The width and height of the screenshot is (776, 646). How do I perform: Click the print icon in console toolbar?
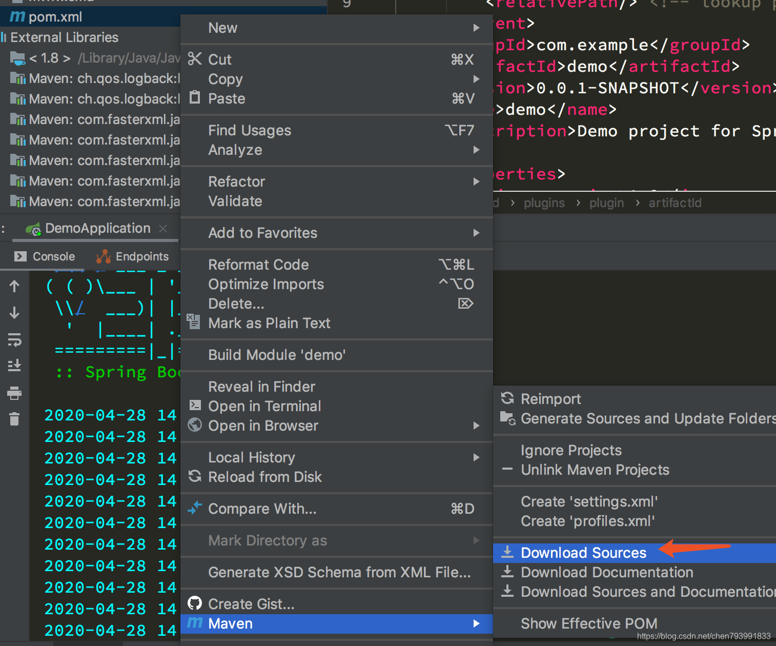pyautogui.click(x=14, y=393)
